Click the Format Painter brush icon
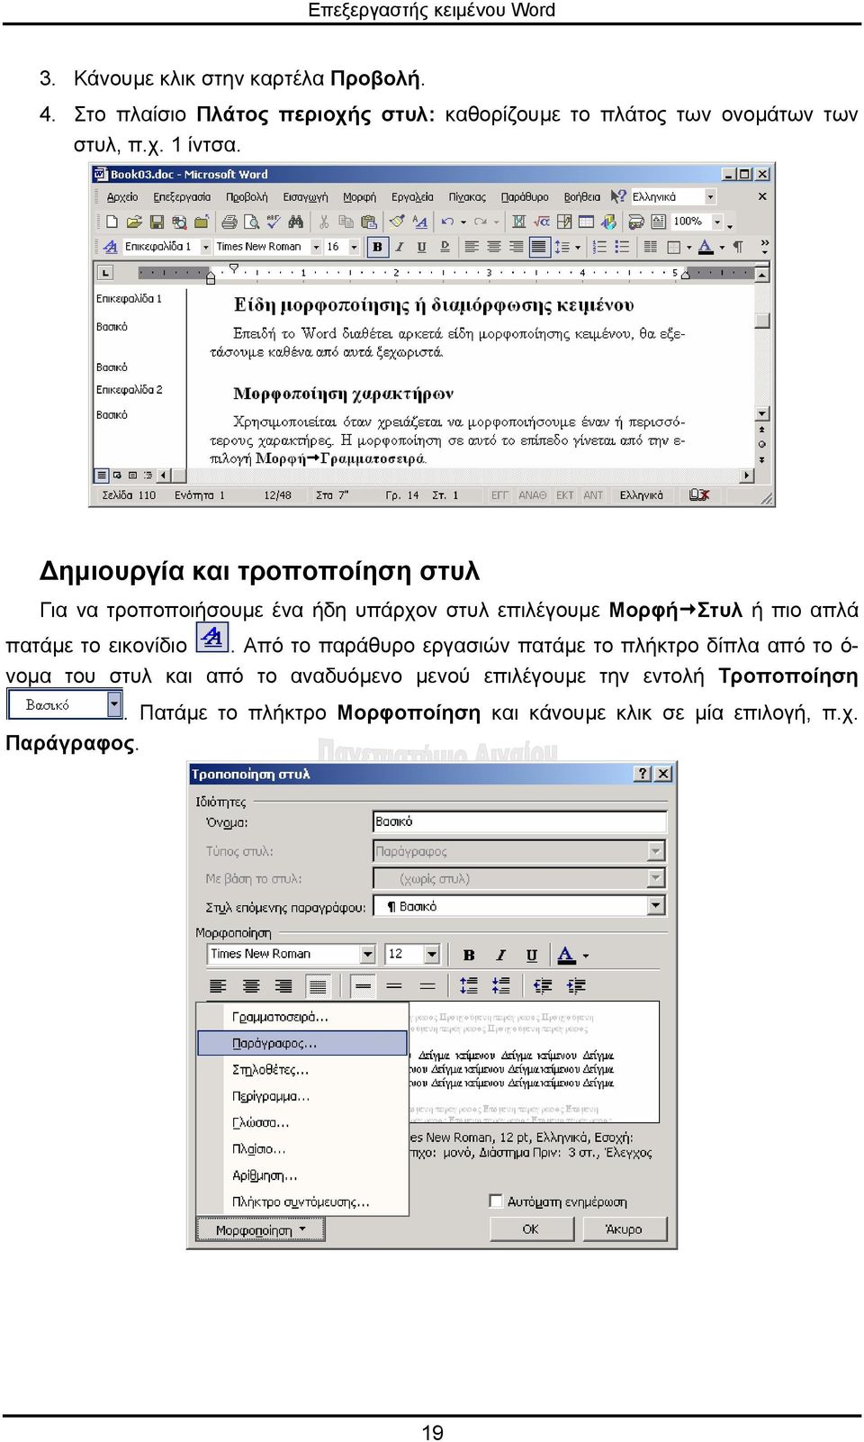 click(397, 222)
